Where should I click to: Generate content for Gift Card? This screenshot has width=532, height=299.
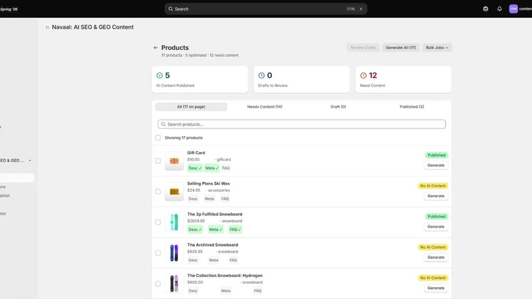pos(436,165)
